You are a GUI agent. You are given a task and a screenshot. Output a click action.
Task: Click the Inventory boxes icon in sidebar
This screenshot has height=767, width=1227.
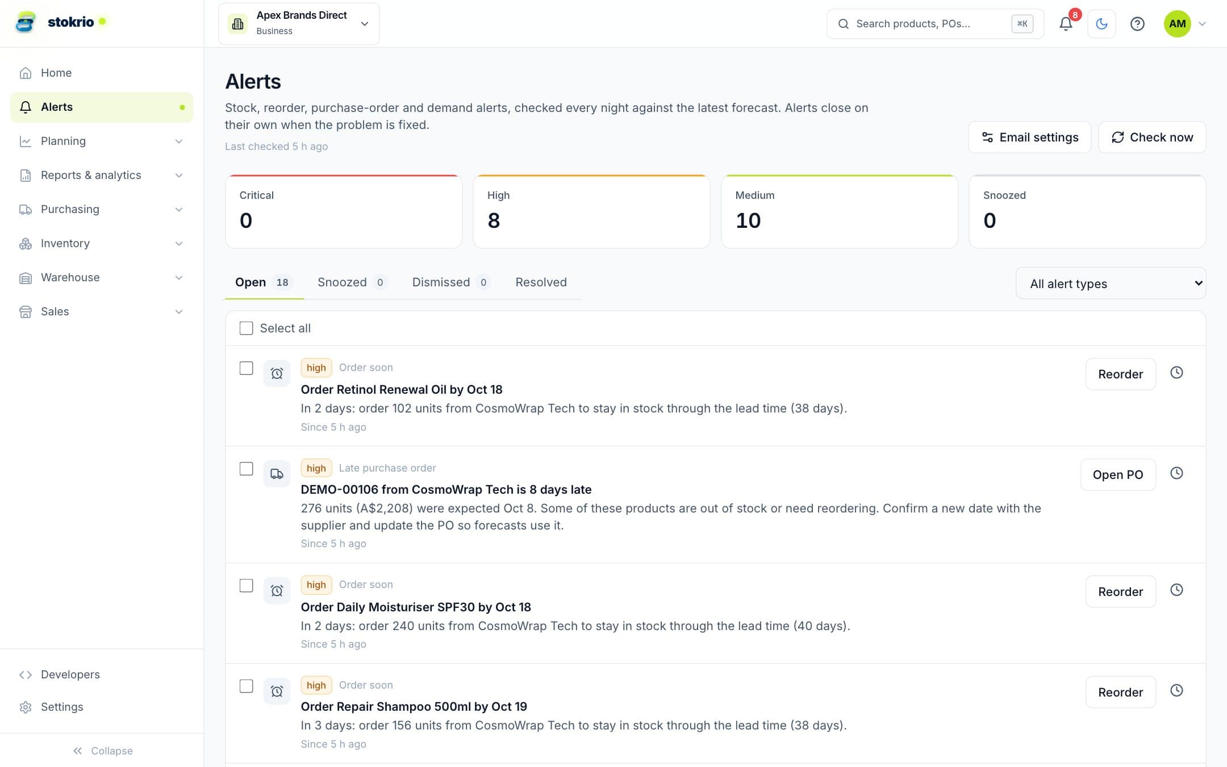(26, 243)
